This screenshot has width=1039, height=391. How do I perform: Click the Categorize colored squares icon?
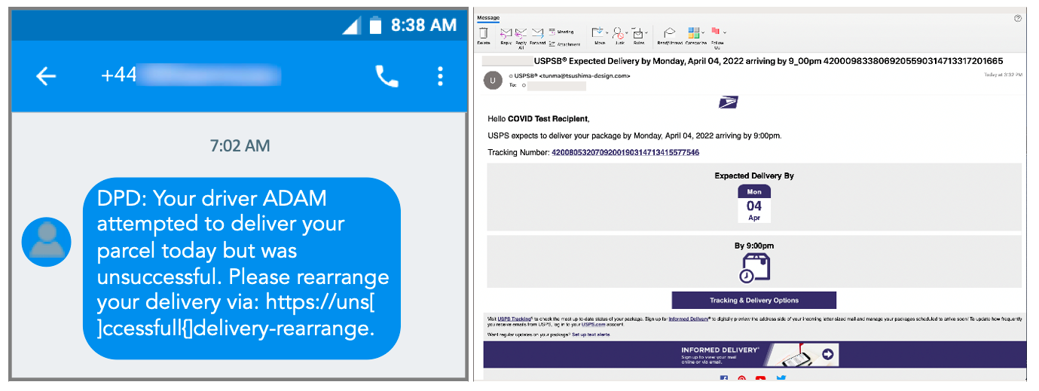694,32
